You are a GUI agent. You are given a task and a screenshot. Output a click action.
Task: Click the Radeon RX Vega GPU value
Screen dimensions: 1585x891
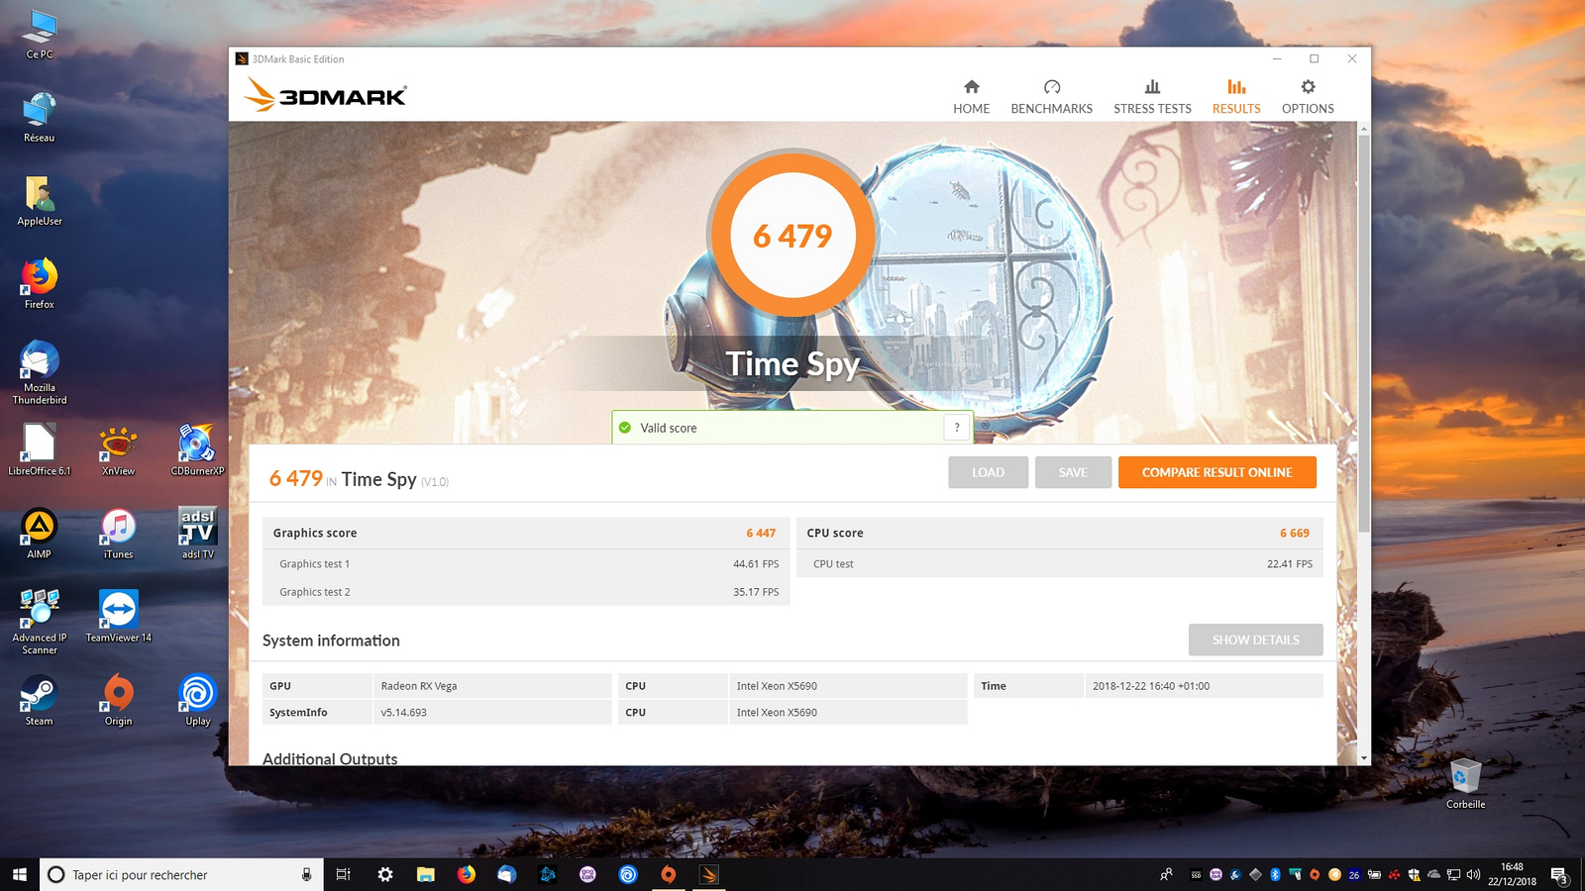tap(419, 686)
